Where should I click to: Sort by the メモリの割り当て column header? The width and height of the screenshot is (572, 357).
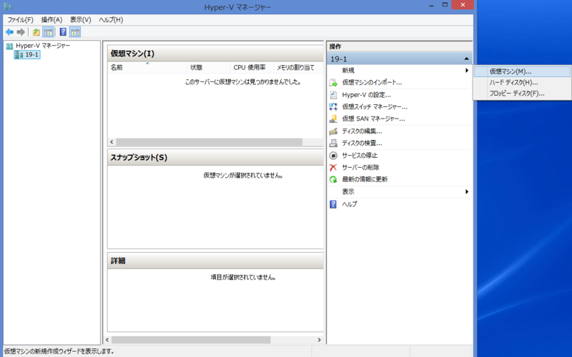pos(298,67)
